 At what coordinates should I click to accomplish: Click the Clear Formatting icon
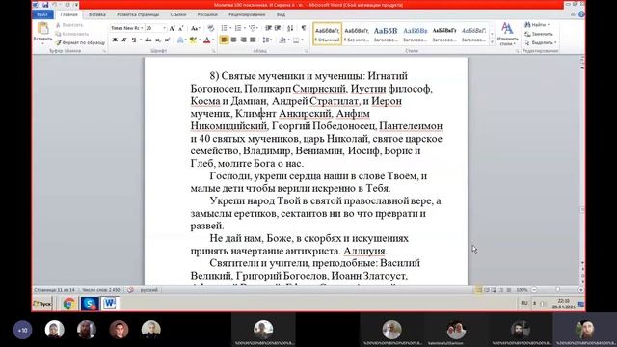[x=211, y=28]
